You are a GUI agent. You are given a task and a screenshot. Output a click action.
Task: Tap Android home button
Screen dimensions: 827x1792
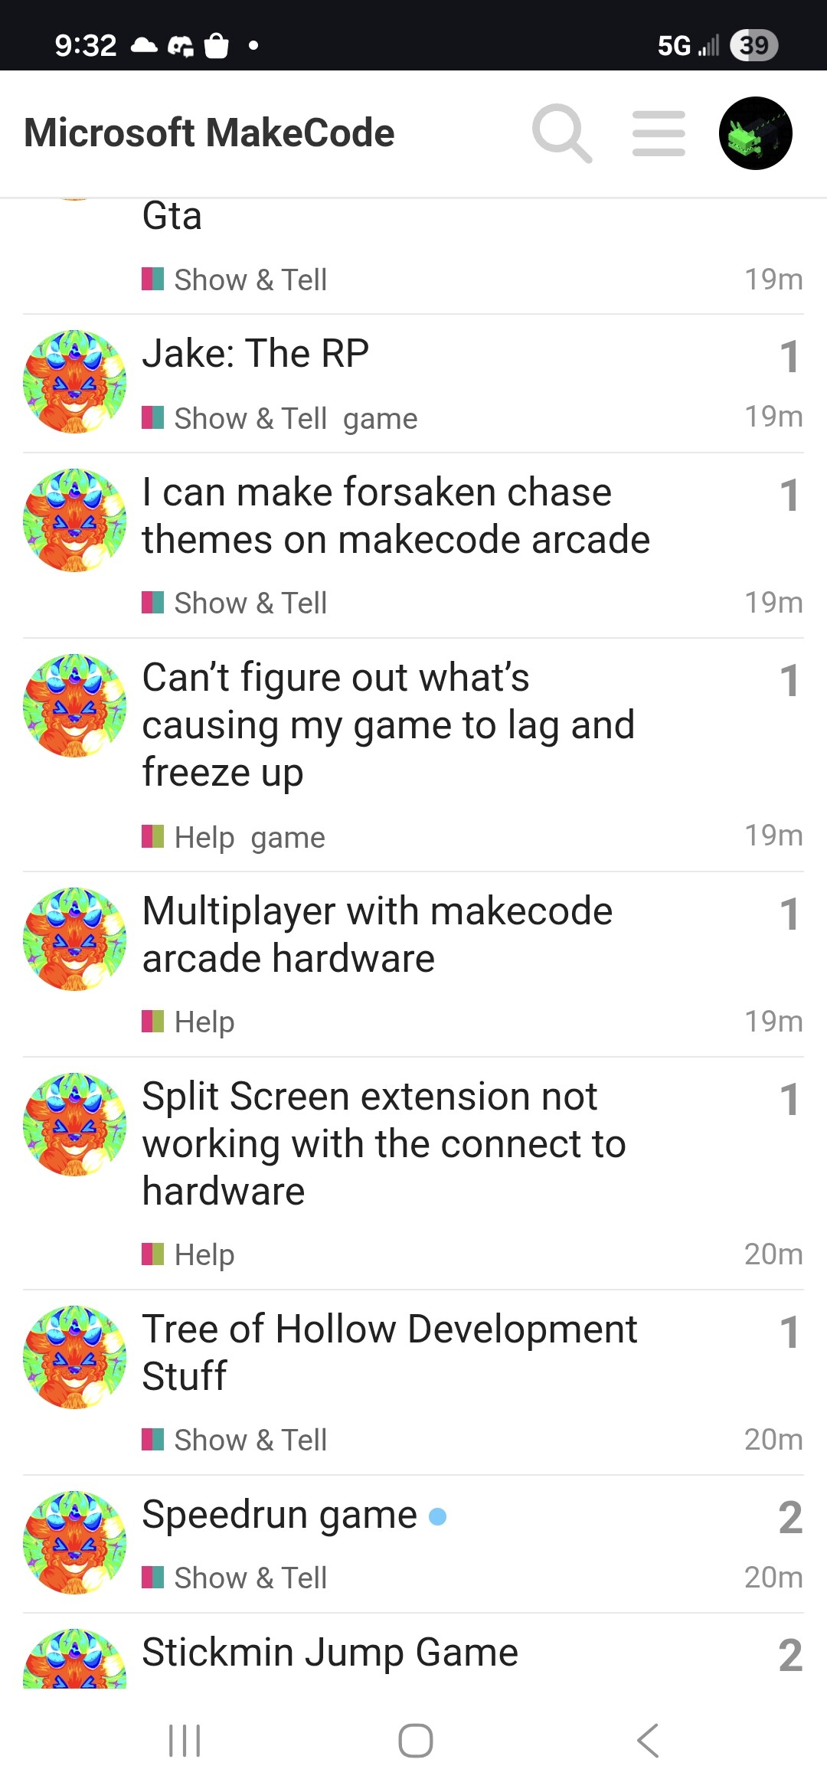pyautogui.click(x=415, y=1741)
